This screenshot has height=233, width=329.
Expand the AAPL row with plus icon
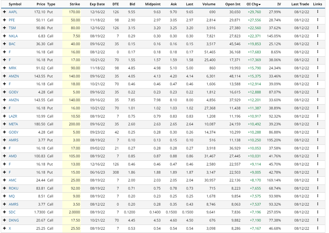tap(5, 12)
